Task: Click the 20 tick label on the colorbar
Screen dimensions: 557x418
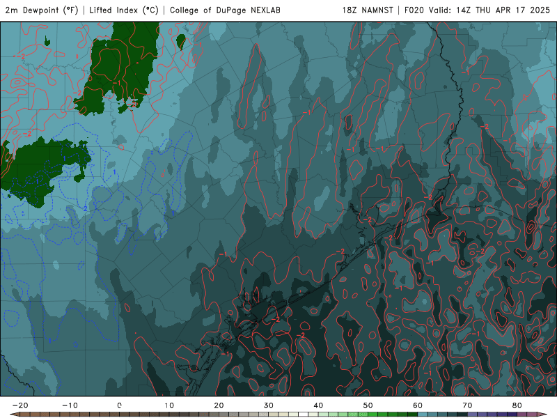Action: 219,405
